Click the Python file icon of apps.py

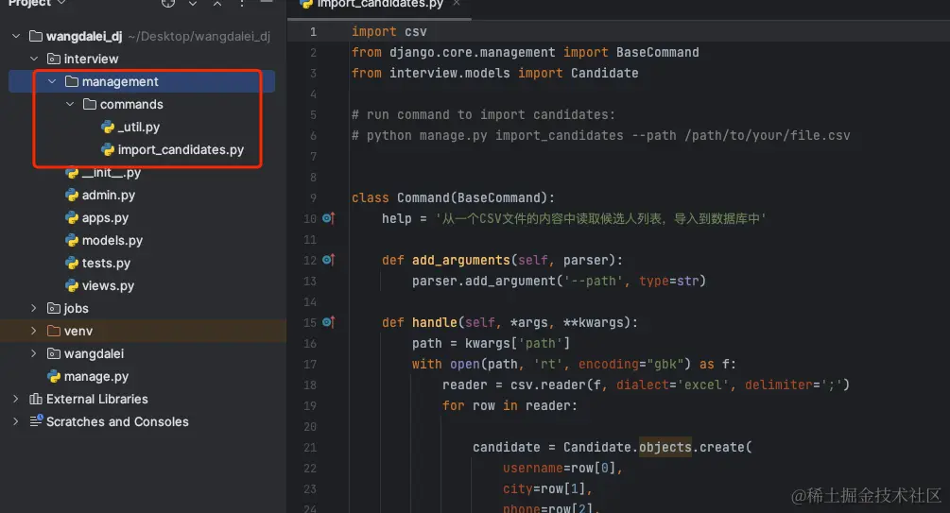tap(72, 217)
